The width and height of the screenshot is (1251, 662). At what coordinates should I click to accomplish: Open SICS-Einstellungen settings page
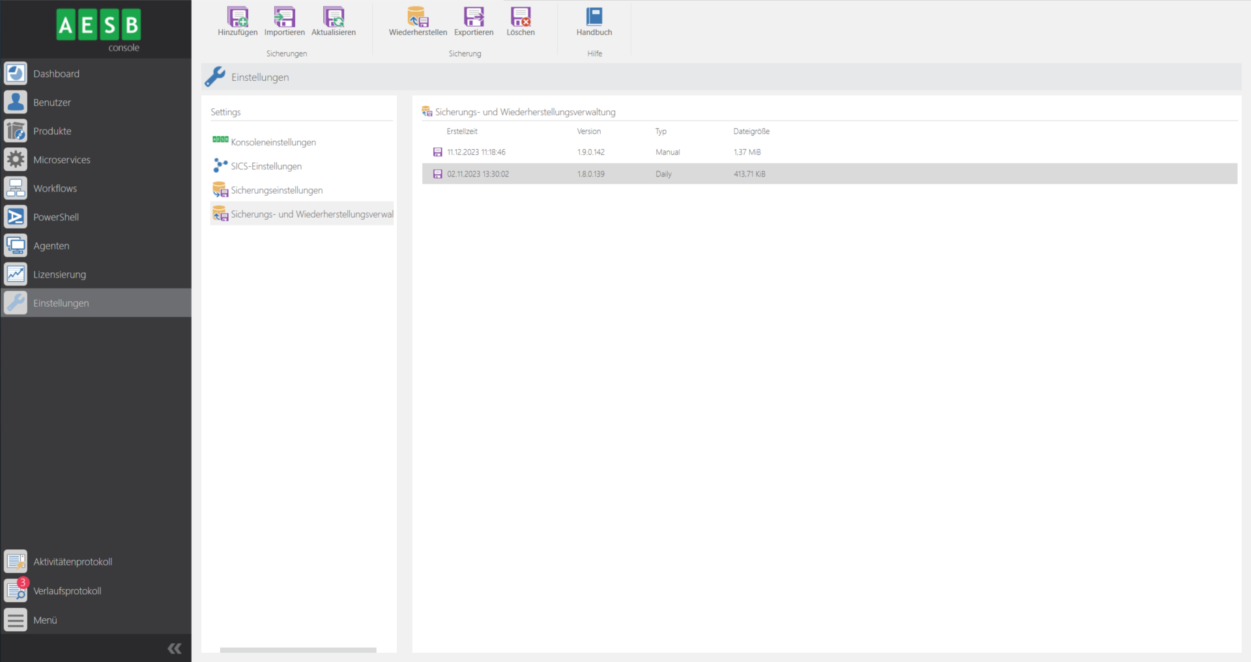(x=266, y=166)
